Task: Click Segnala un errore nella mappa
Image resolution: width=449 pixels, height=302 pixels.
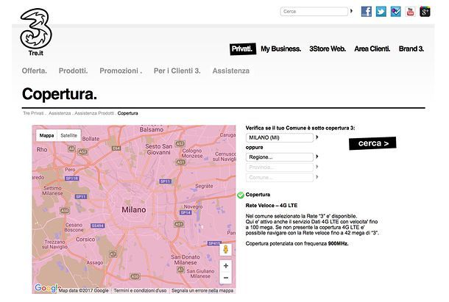Action: [x=202, y=290]
